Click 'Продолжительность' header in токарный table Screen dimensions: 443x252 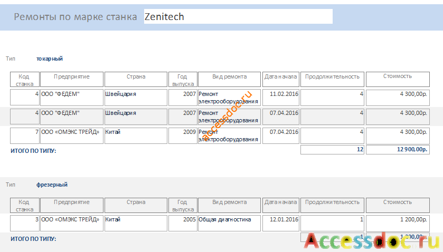[x=332, y=79]
